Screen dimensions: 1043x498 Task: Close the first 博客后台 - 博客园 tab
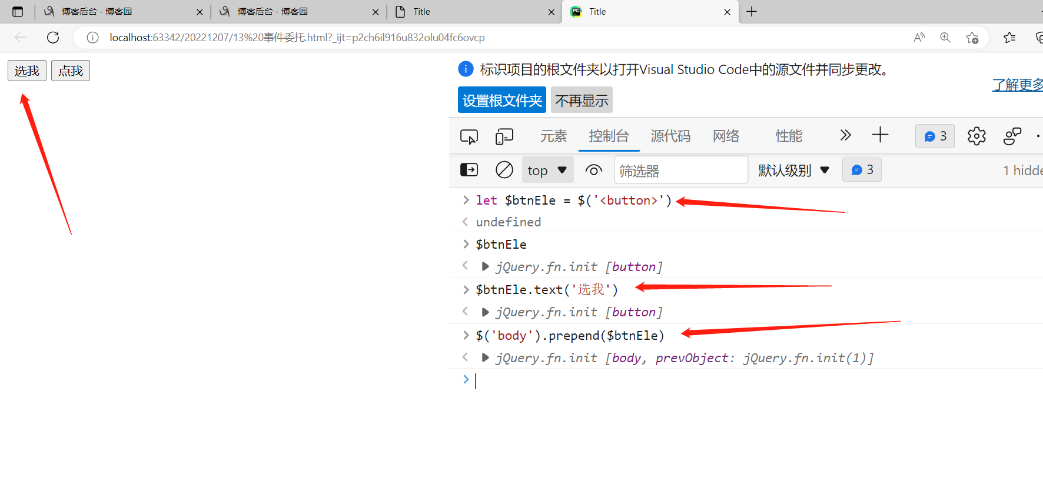(x=200, y=12)
